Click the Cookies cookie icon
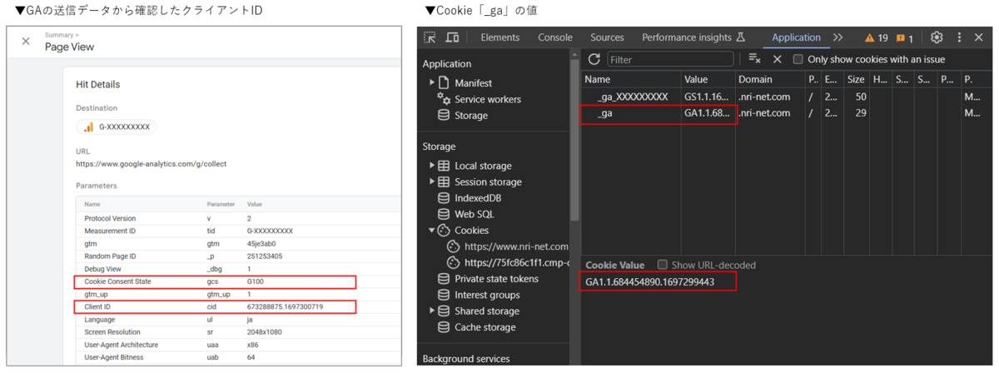Screen dimensions: 999x373 (444, 231)
